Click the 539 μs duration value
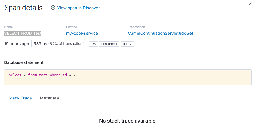257x131 pixels. click(x=40, y=44)
